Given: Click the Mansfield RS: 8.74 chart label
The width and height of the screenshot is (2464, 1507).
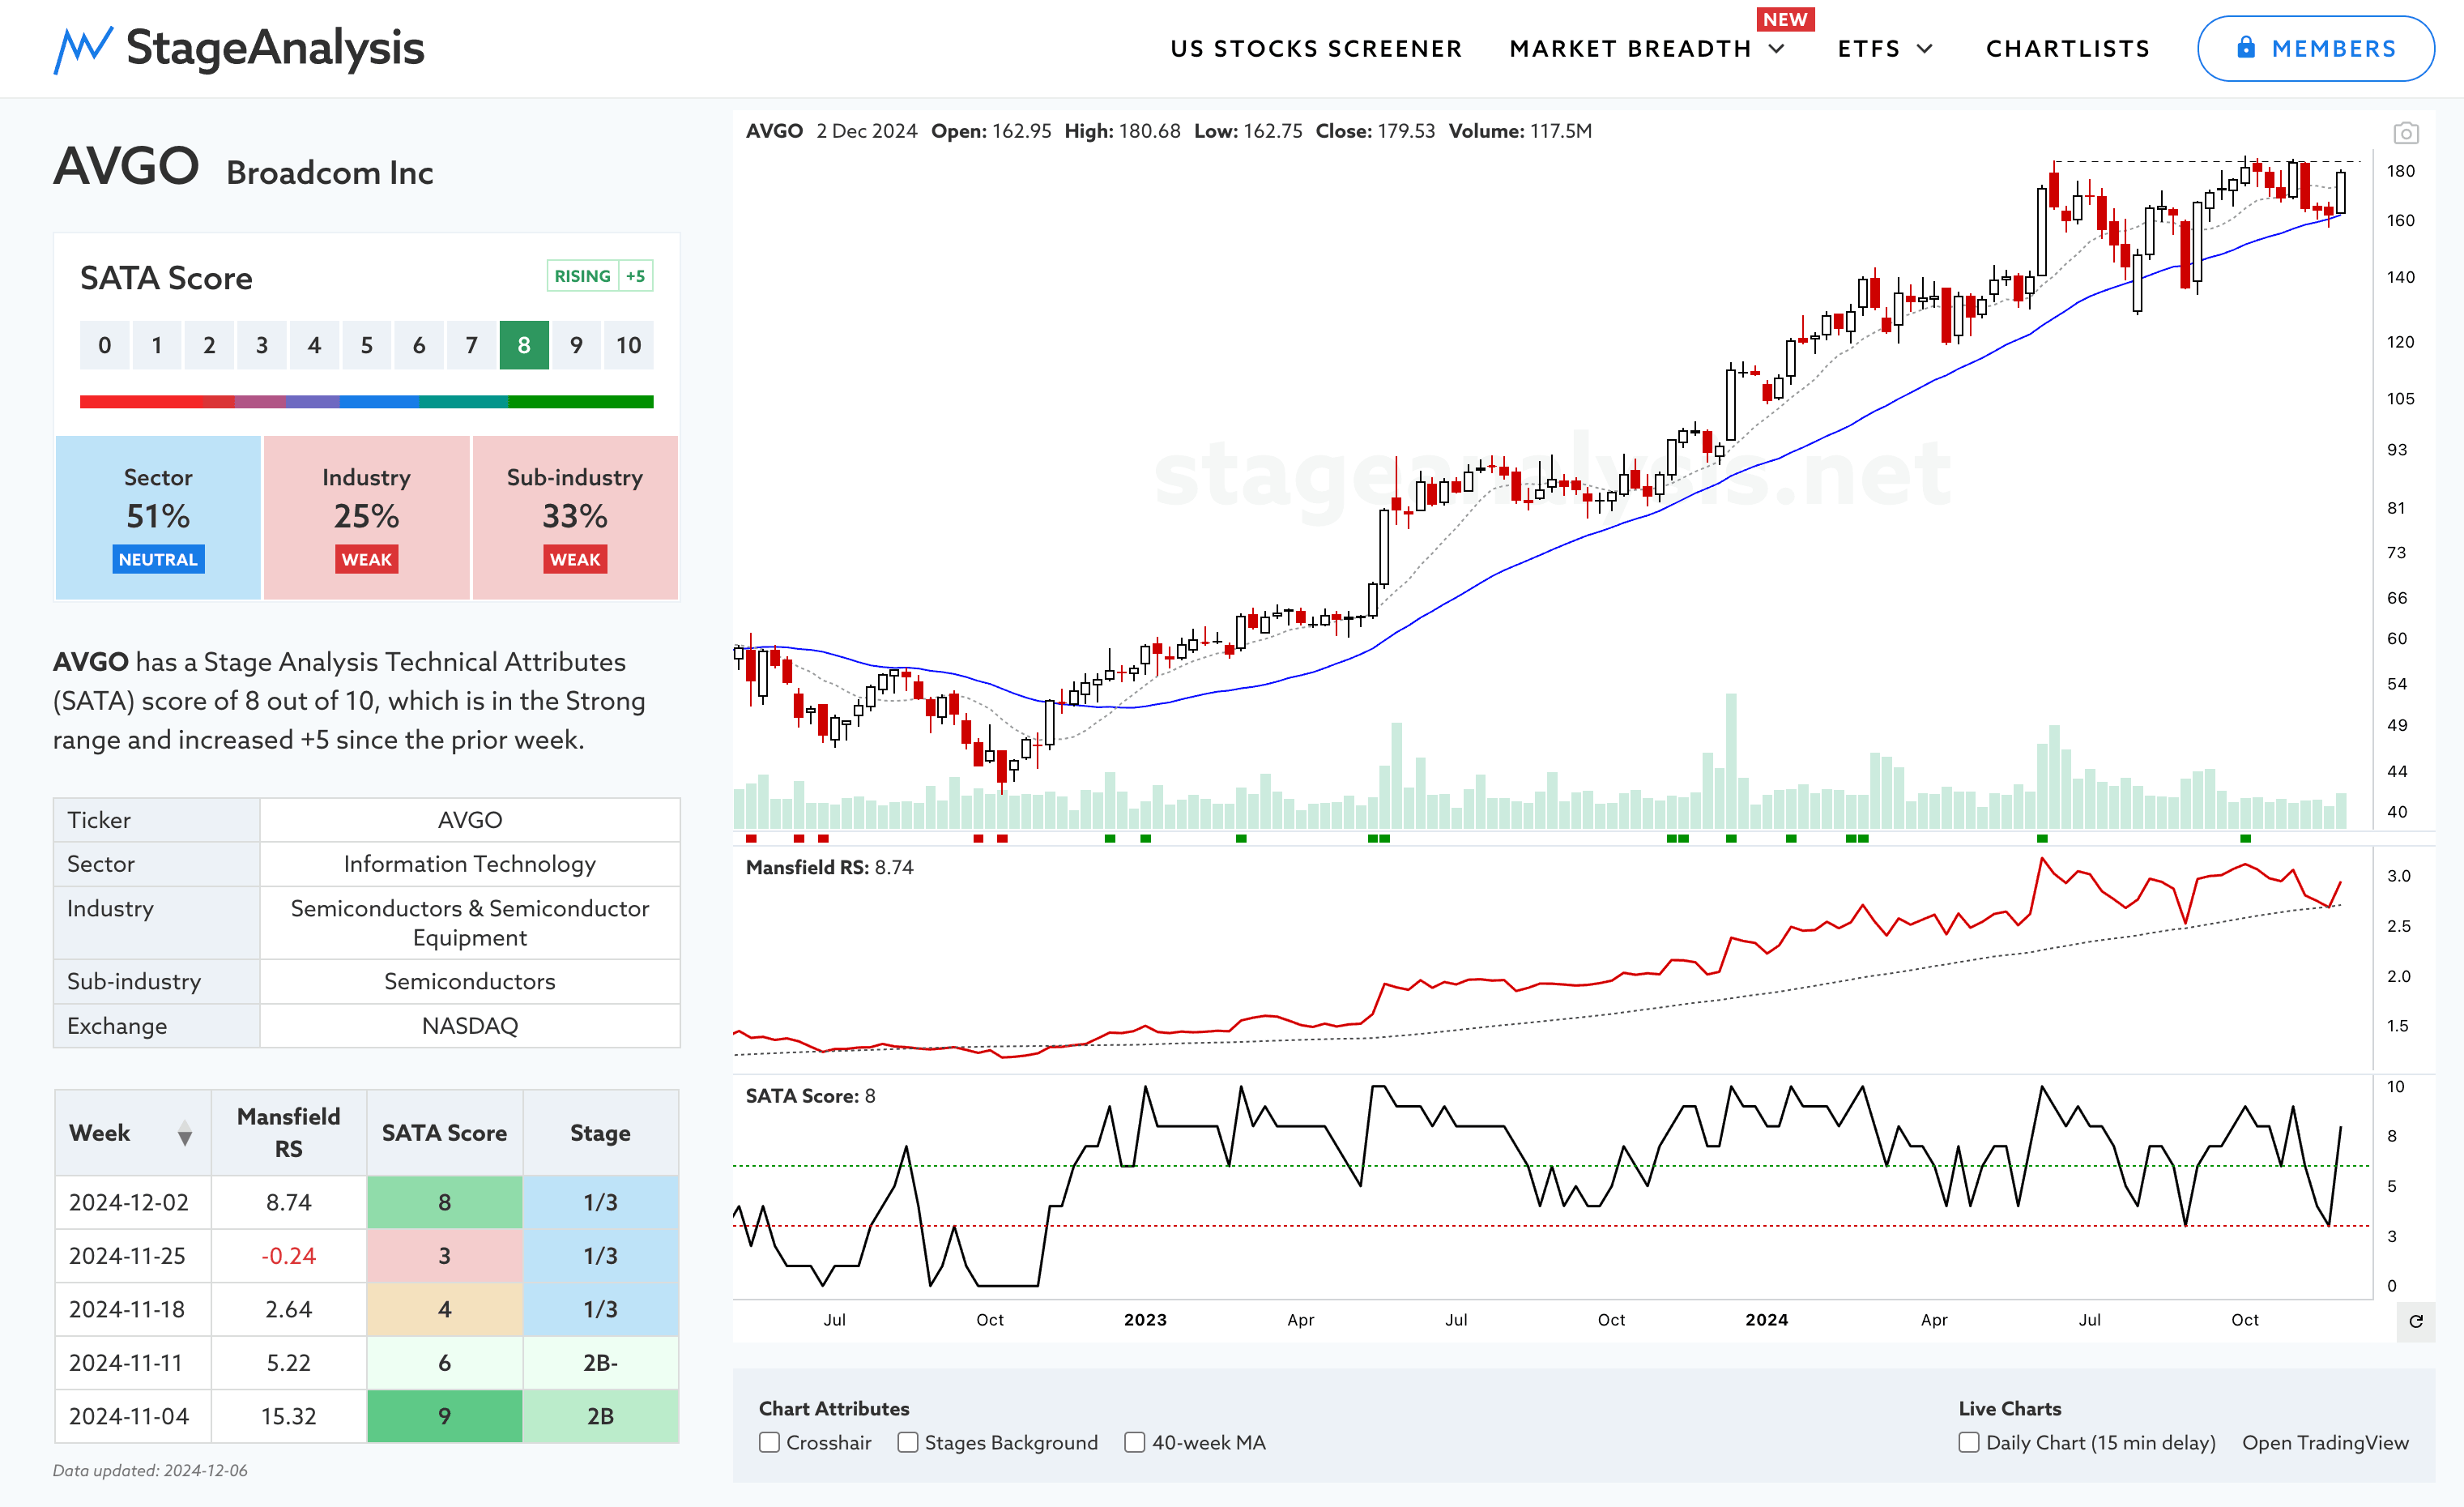Looking at the screenshot, I should tap(829, 867).
